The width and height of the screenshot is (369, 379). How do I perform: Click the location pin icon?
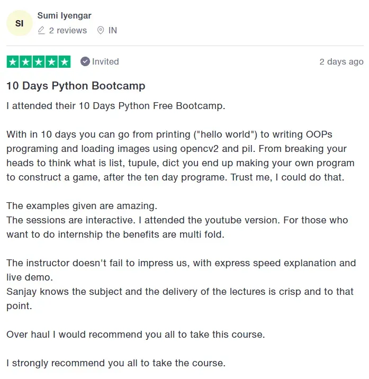[x=101, y=30]
